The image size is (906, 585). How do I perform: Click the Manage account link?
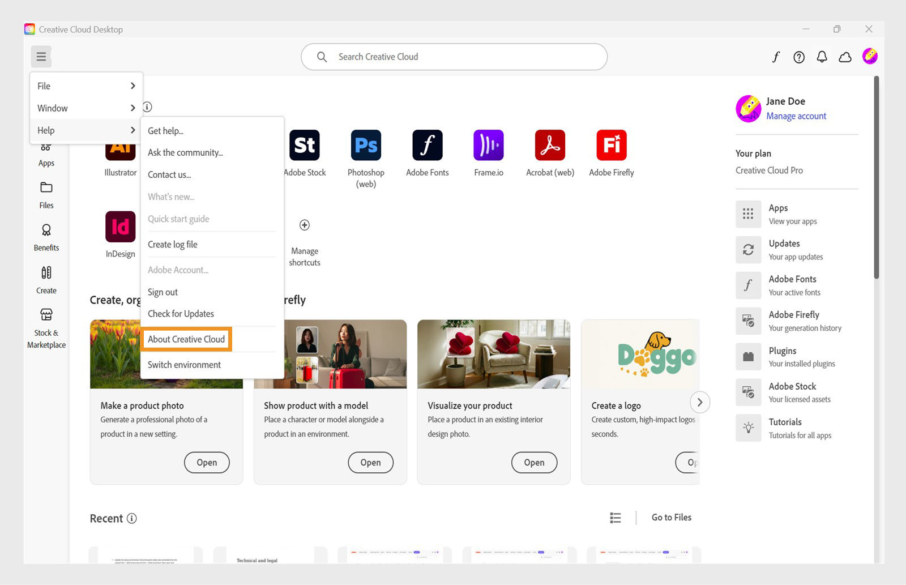[x=796, y=116]
